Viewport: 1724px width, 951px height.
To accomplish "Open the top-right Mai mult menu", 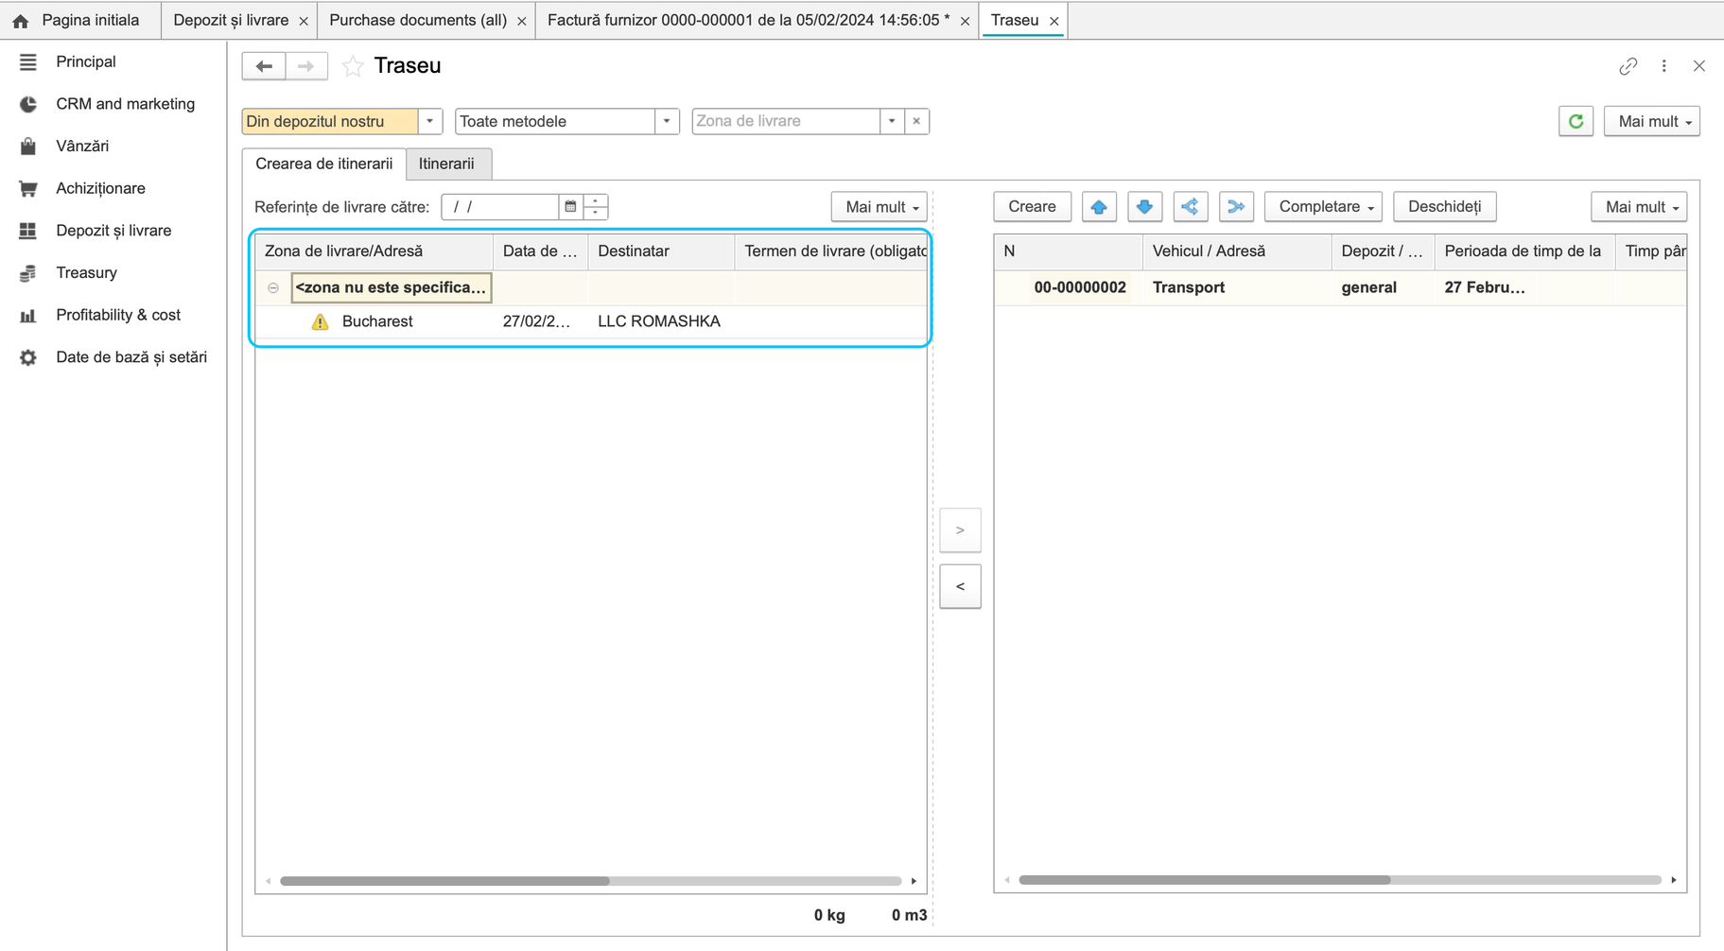I will point(1651,121).
